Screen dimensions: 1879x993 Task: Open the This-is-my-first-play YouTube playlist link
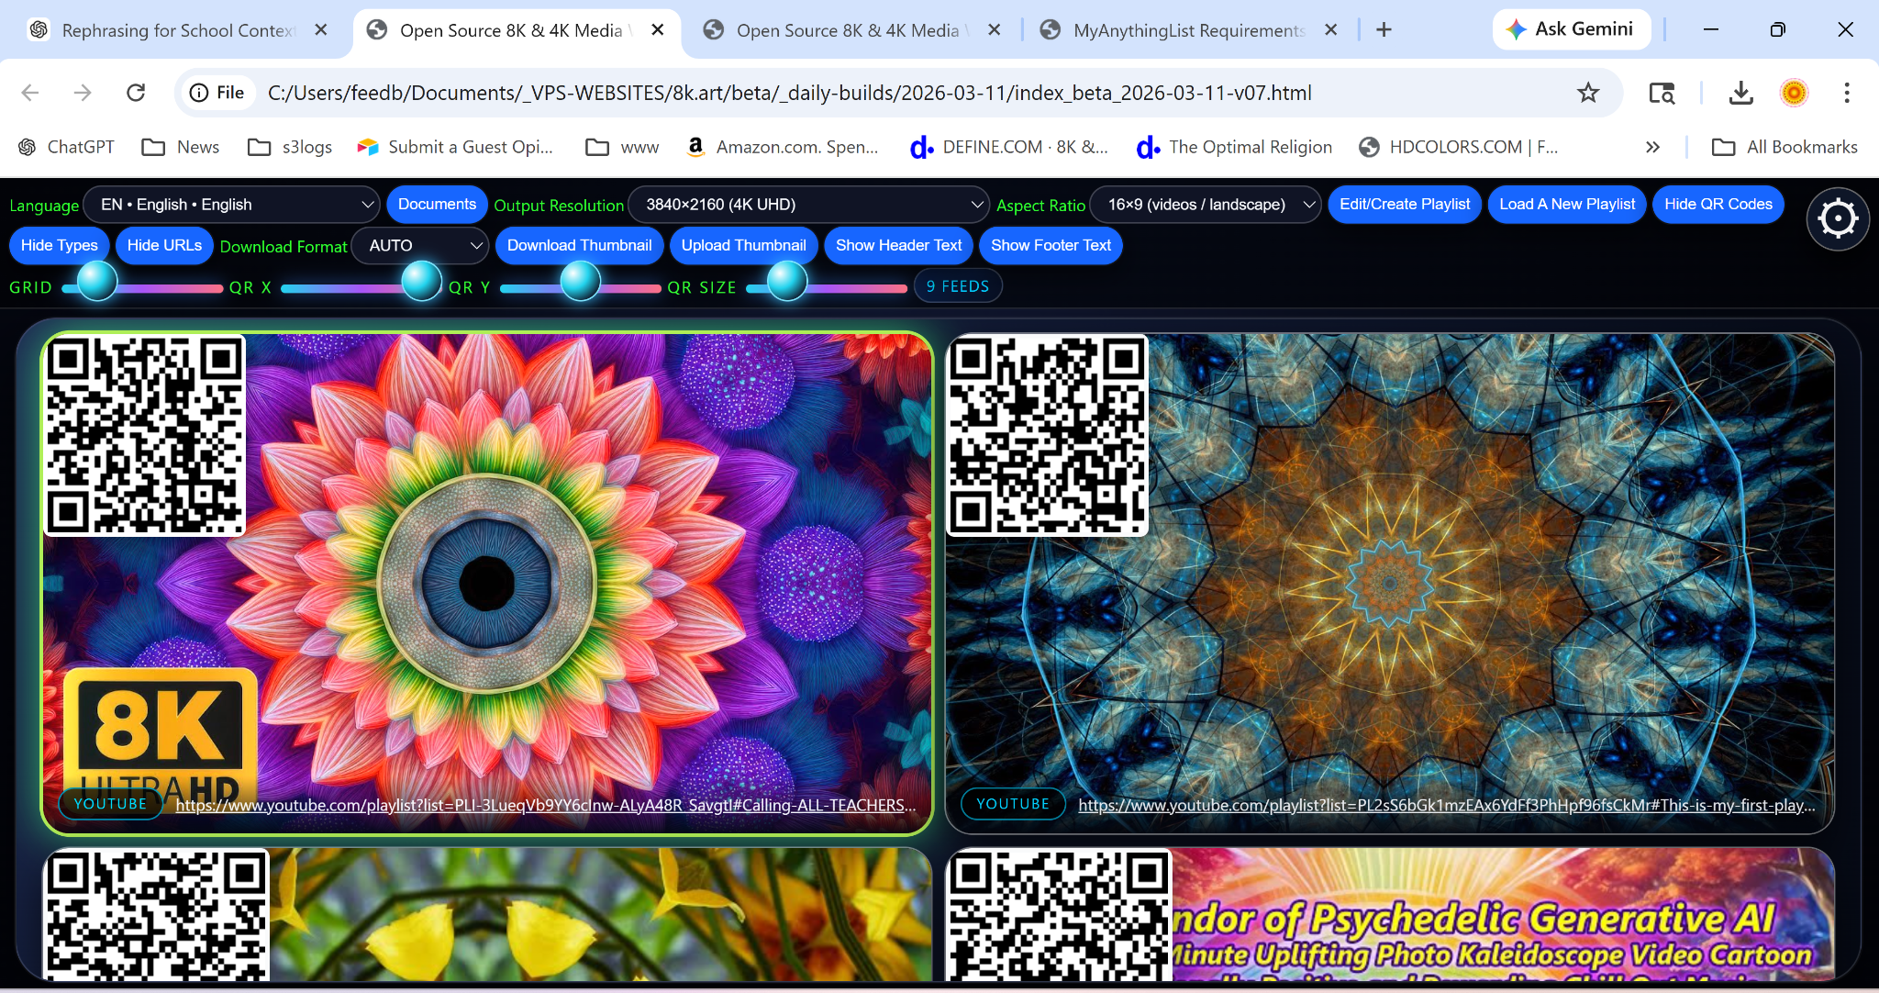pyautogui.click(x=1447, y=805)
